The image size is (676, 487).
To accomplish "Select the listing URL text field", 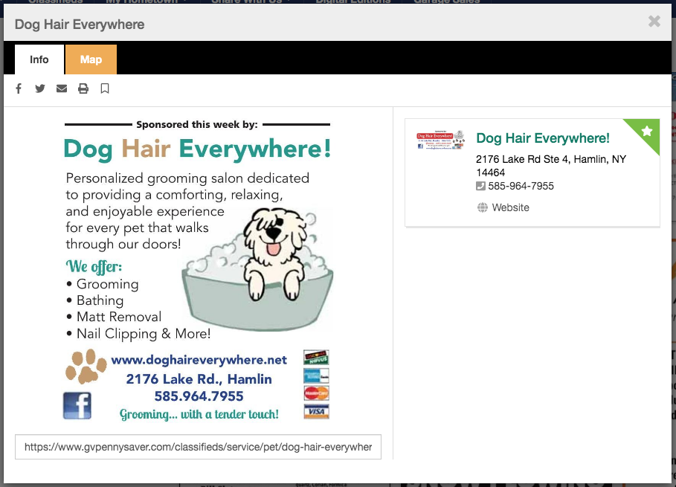I will point(199,447).
